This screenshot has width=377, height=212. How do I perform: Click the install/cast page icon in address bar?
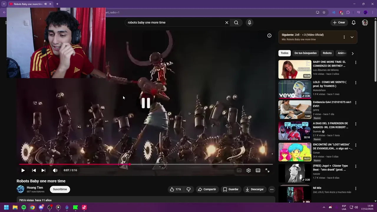[318, 12]
